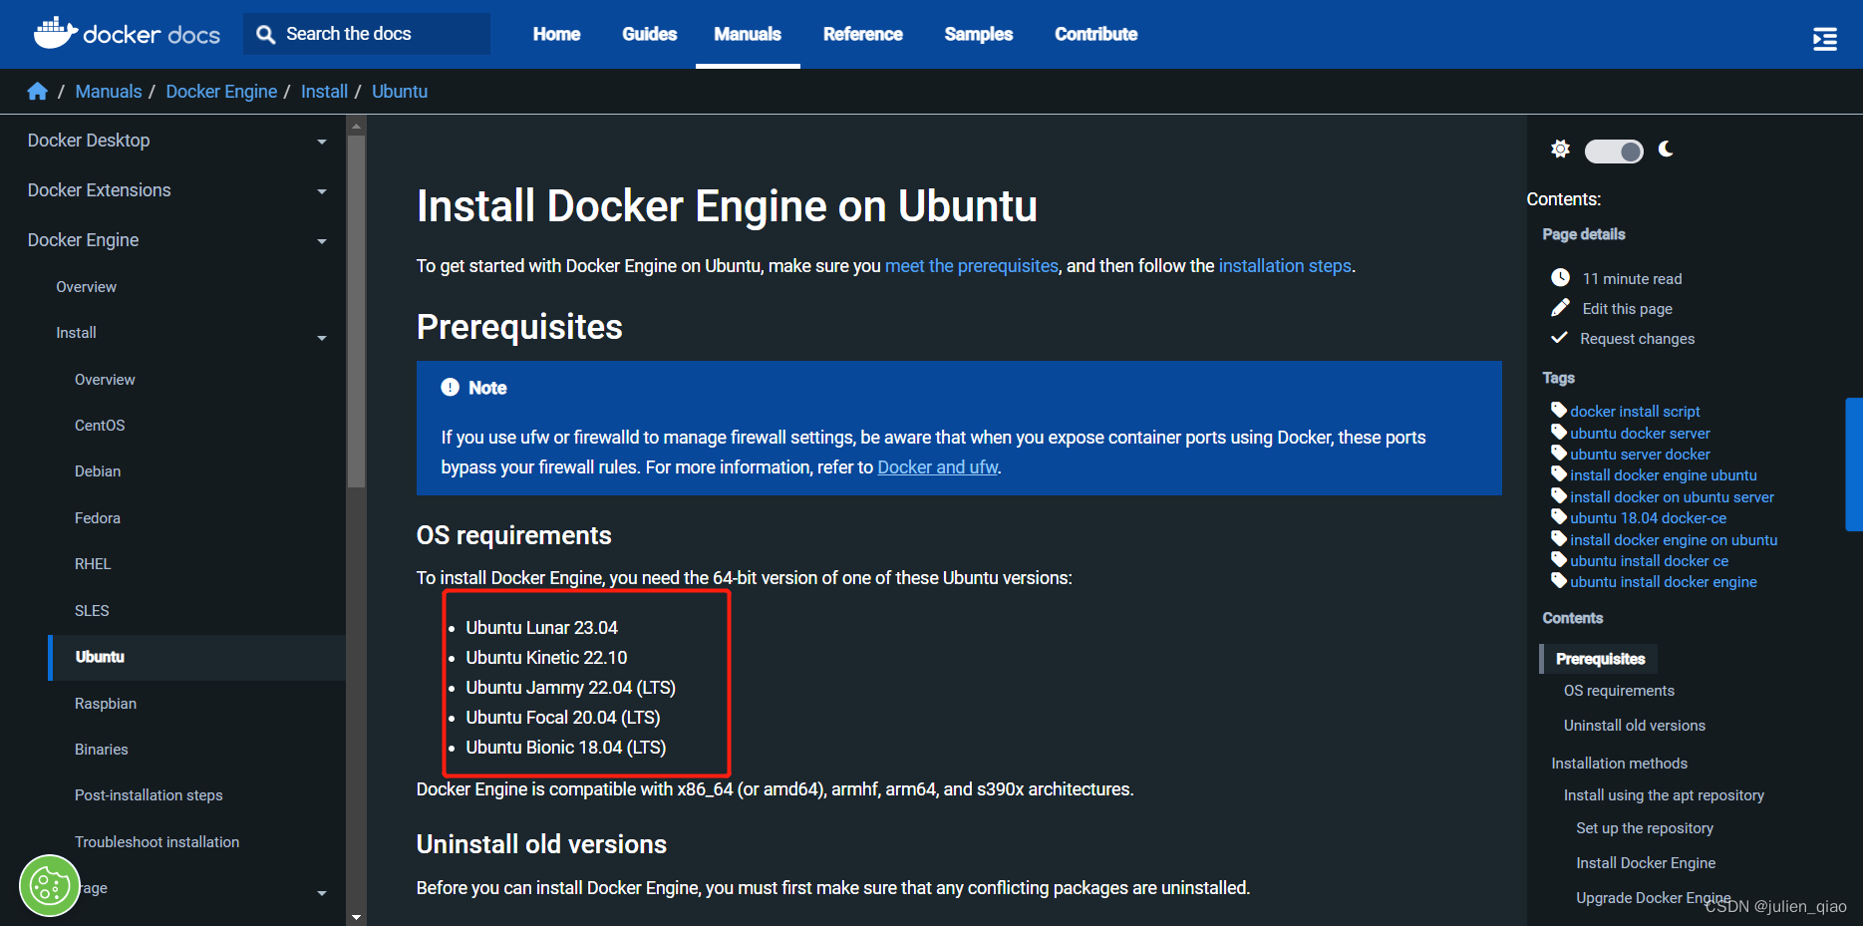The image size is (1863, 926).
Task: Open the install docker engine ubuntu tag
Action: [1663, 475]
